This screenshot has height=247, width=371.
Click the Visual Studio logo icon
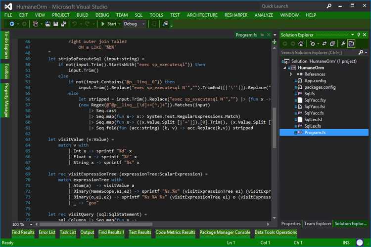[8, 6]
